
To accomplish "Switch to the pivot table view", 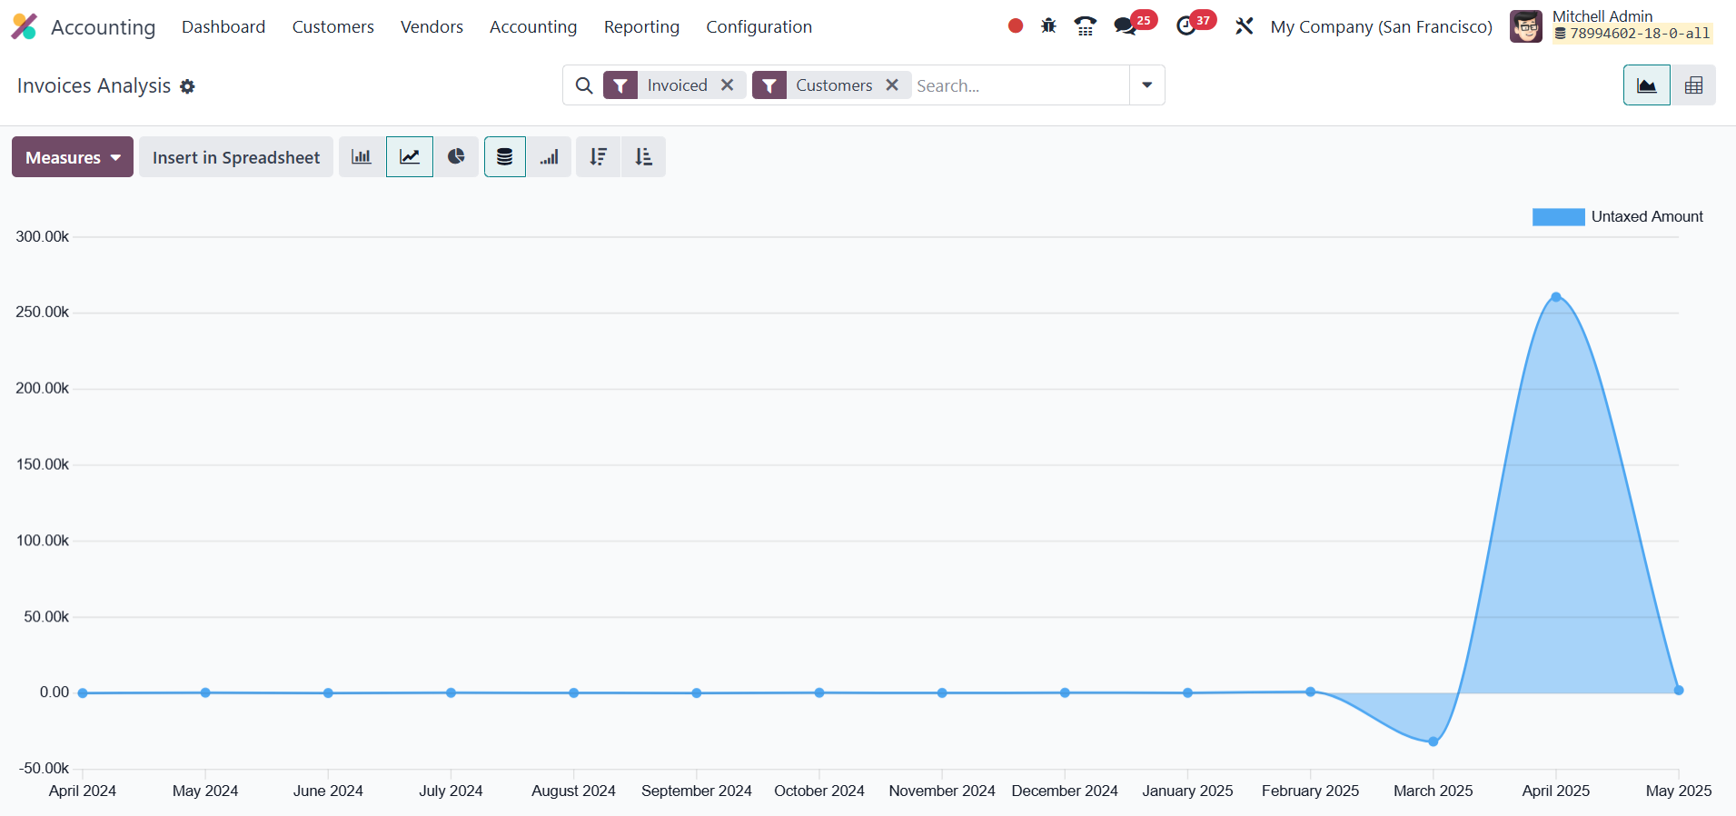I will point(1693,85).
